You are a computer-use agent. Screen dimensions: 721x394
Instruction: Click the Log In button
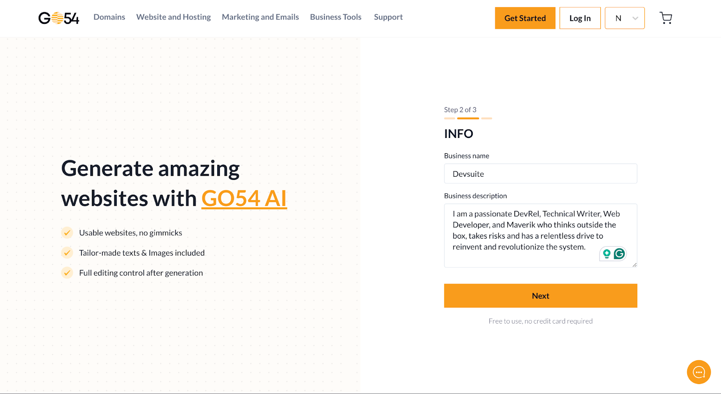pyautogui.click(x=580, y=18)
